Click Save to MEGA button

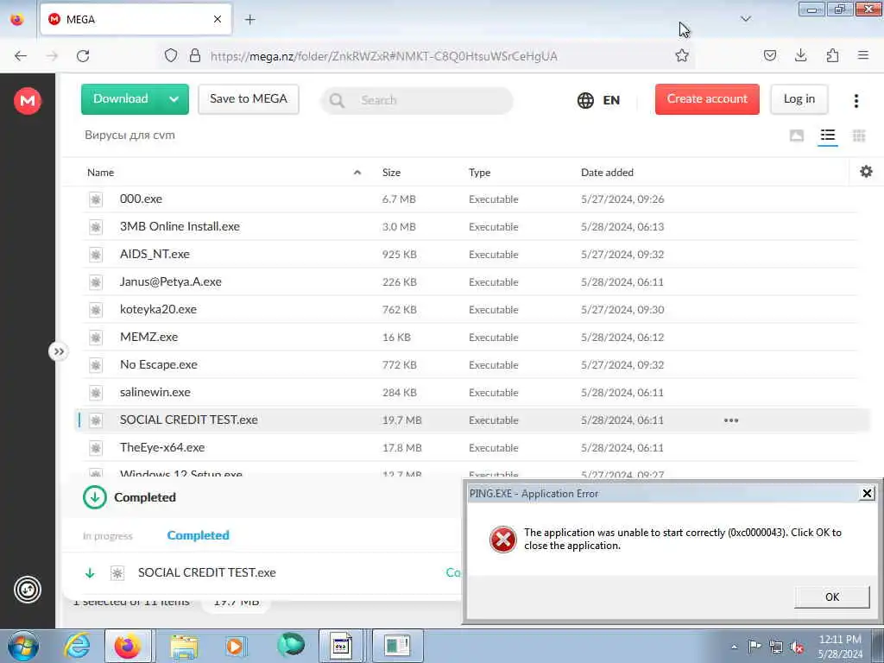[249, 99]
